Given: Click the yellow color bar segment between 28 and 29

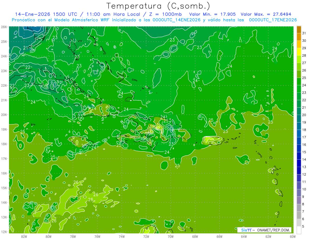Looking at the screenshot, I should point(299,52).
